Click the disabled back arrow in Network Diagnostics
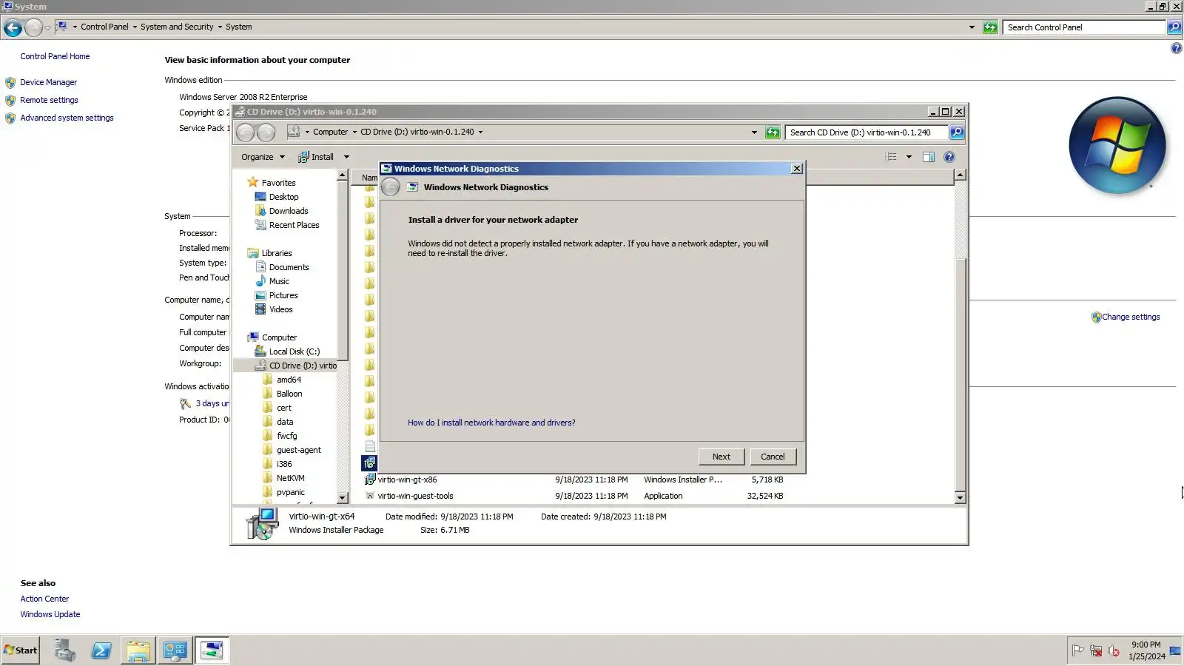 [x=391, y=187]
